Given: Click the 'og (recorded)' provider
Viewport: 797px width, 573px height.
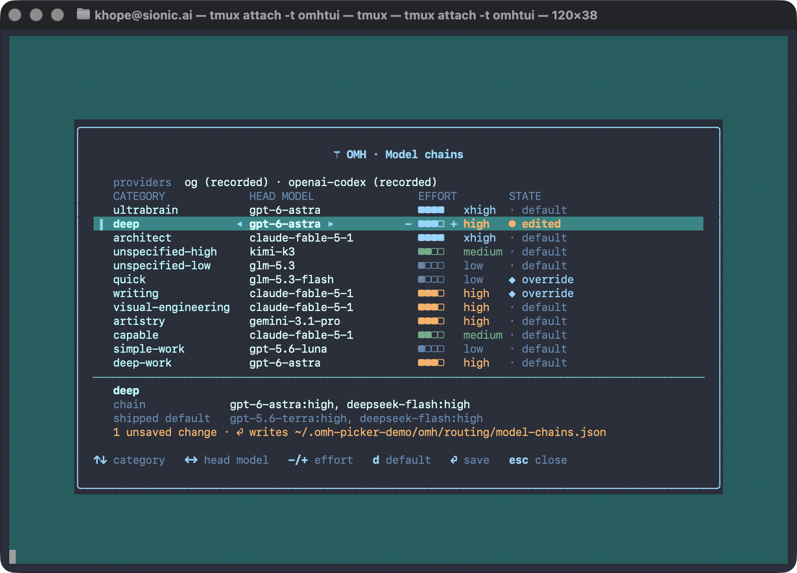Looking at the screenshot, I should coord(227,182).
